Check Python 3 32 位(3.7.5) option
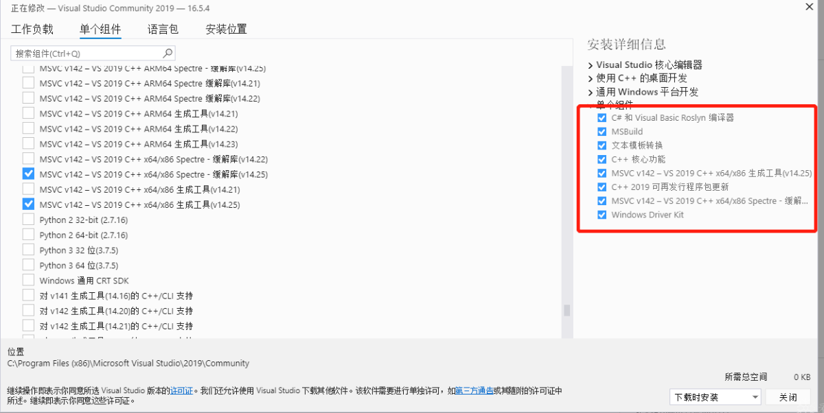824x413 pixels. pos(28,250)
